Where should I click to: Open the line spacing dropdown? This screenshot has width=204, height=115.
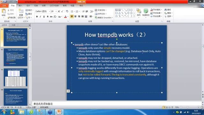tap(92, 11)
